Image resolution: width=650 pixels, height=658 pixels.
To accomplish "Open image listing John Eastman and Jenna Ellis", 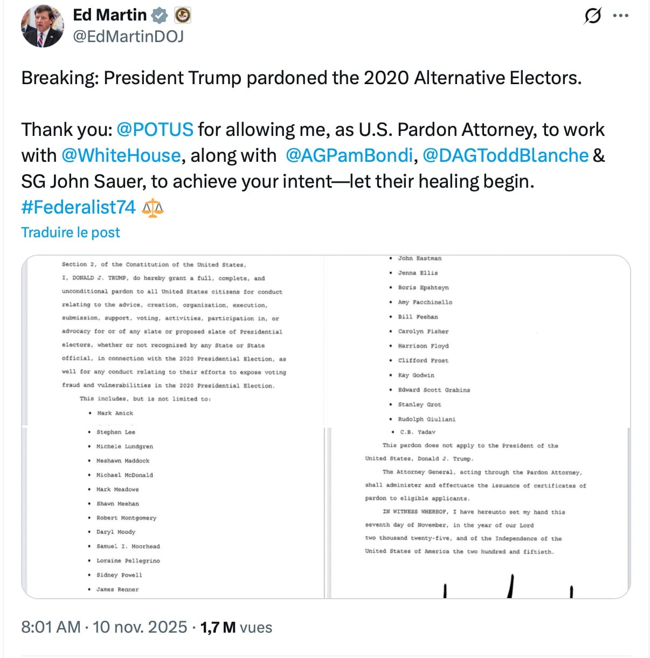I will pyautogui.click(x=478, y=341).
